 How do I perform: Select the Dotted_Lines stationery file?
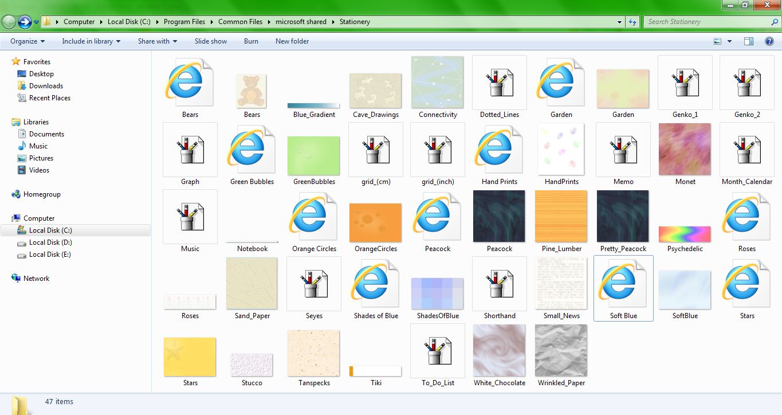pos(499,82)
